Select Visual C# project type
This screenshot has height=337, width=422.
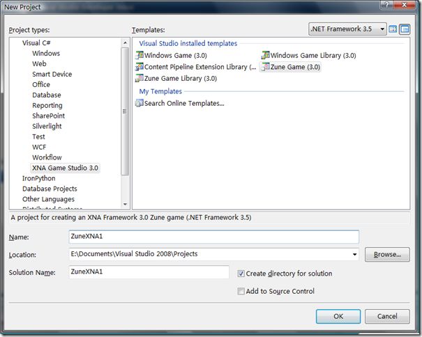point(36,42)
